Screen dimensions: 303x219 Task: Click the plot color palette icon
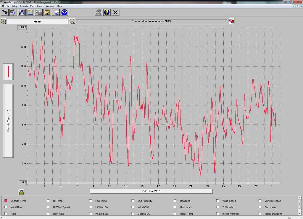[231, 21]
